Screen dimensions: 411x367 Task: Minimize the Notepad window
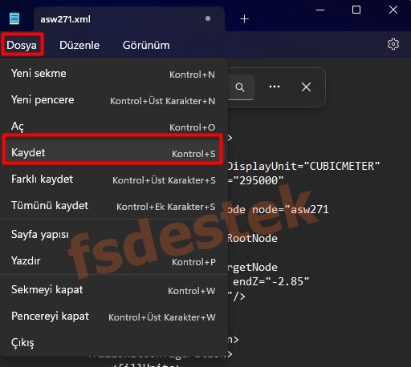click(x=320, y=10)
